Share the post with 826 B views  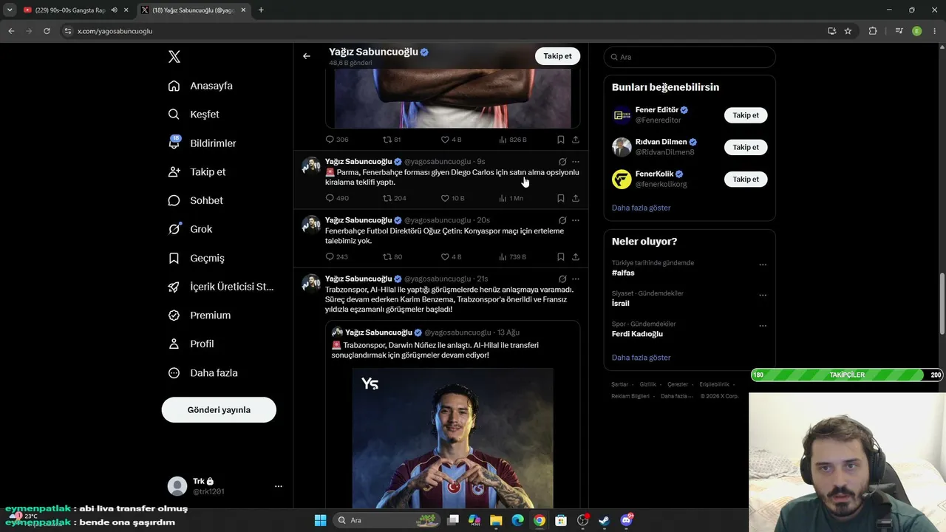576,140
